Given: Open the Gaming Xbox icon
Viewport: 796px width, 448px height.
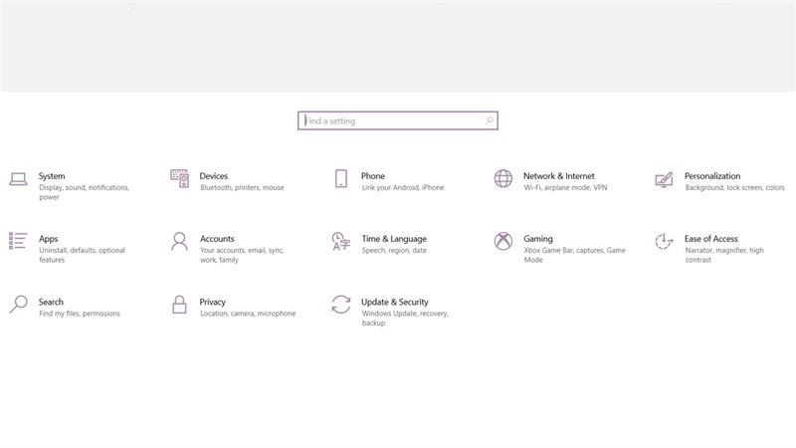Looking at the screenshot, I should [503, 241].
